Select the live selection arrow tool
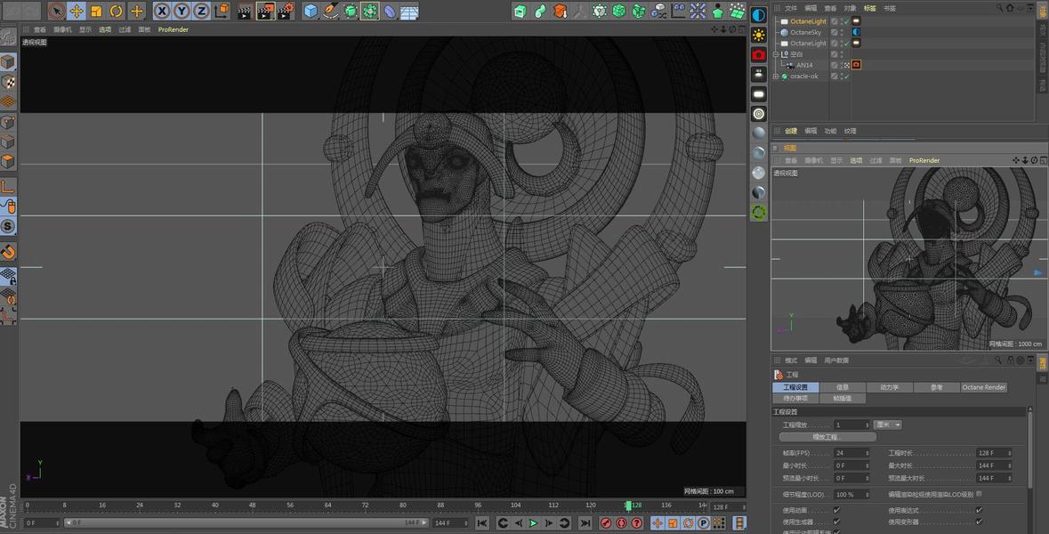Screen dimensions: 1049x534 click(57, 11)
